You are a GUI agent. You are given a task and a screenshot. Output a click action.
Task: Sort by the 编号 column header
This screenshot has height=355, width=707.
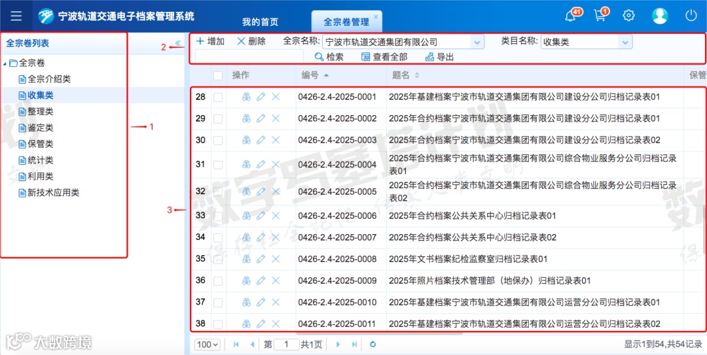click(315, 75)
